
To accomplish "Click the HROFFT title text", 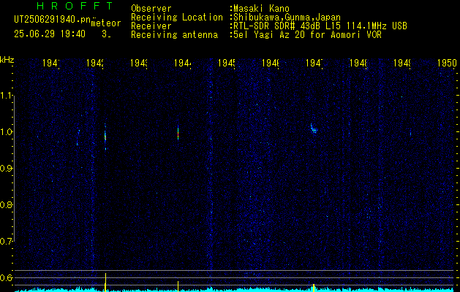I will pyautogui.click(x=75, y=6).
